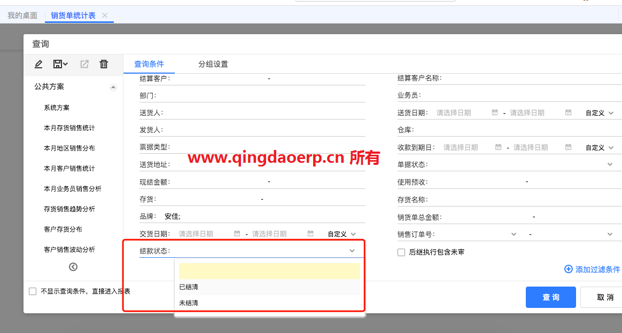Go to the 我的桌面 tab
Screen dimensions: 622x333
[x=22, y=15]
